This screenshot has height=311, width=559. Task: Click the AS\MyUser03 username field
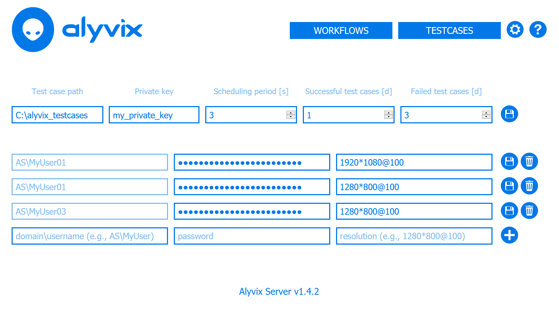pyautogui.click(x=90, y=211)
